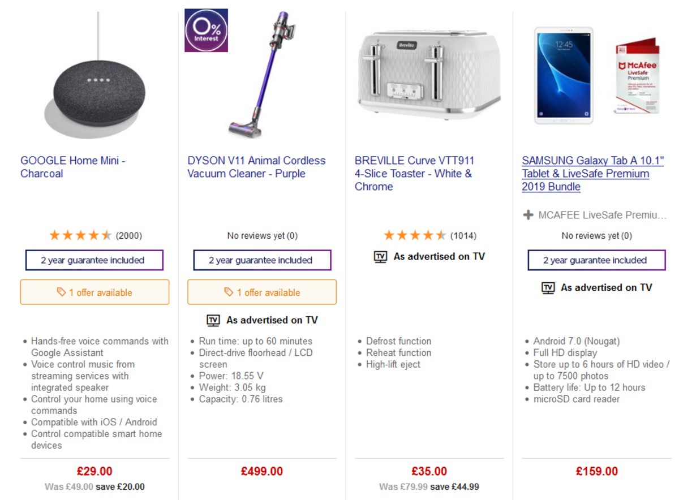Click the 0% Interest badge on Dyson listing
This screenshot has height=500, width=679.
click(207, 31)
